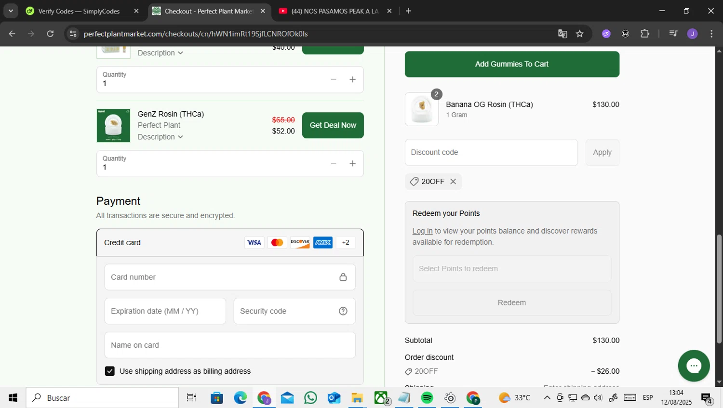Screen dimensions: 723x408
Task: Click the GenZ Rosin product thumbnail
Action: (x=113, y=125)
